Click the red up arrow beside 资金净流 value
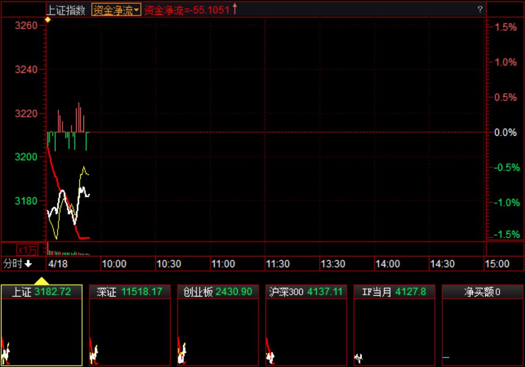 click(235, 9)
